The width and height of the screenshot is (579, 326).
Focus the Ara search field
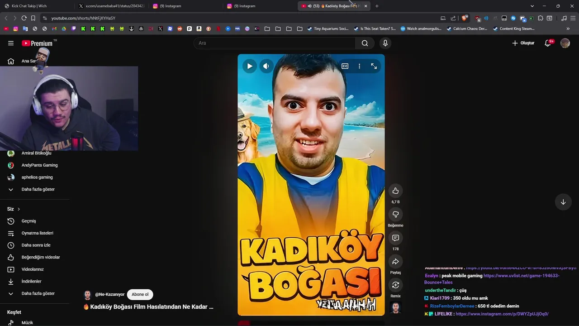pos(275,43)
